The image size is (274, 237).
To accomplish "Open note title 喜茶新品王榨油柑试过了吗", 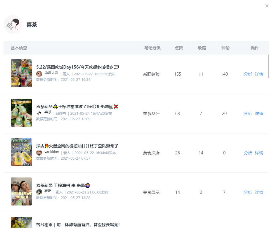I will (x=77, y=107).
